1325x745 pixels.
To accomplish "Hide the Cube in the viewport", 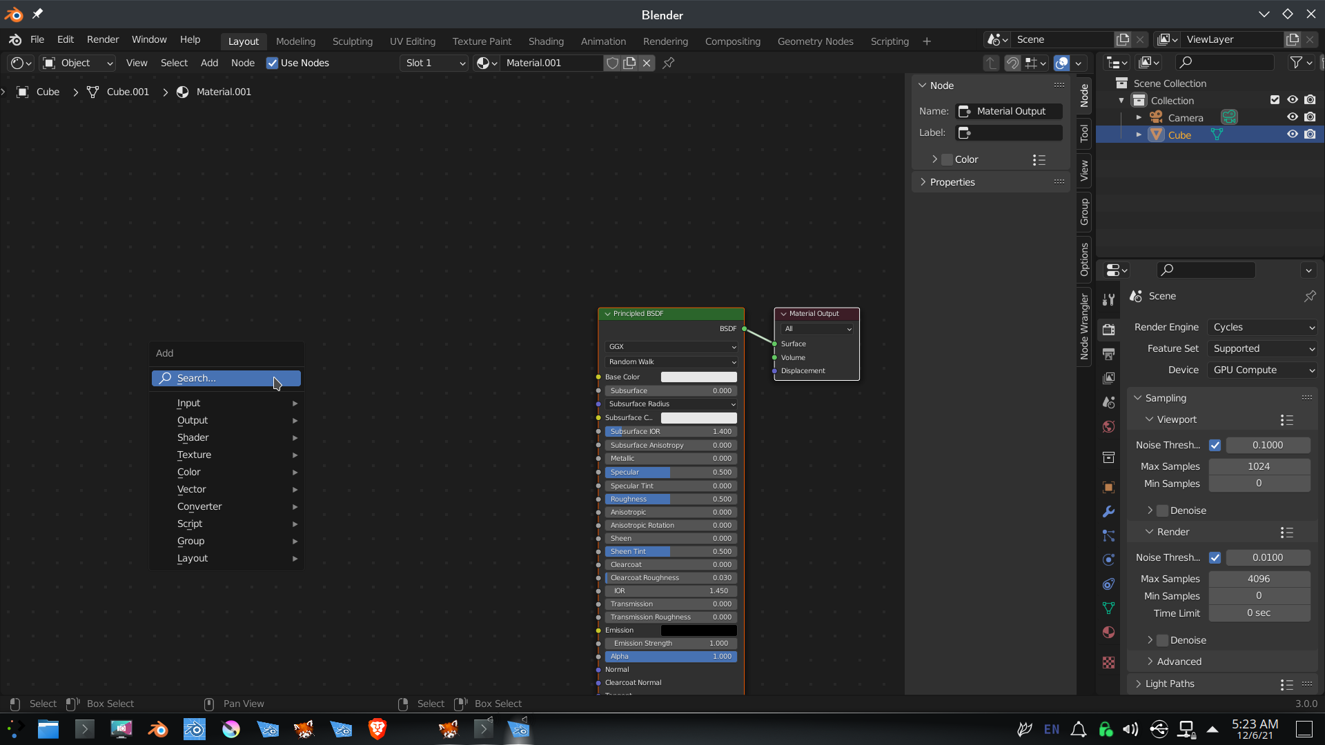I will pyautogui.click(x=1292, y=135).
